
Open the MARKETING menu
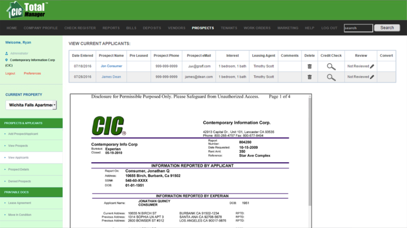point(288,28)
